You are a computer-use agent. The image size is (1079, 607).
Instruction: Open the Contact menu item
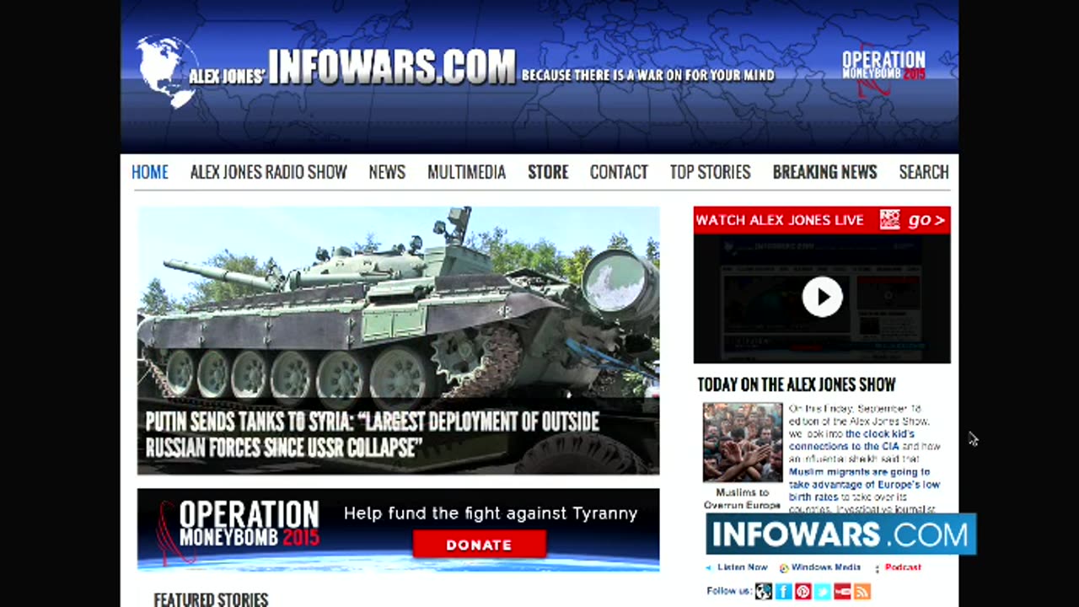click(x=619, y=172)
